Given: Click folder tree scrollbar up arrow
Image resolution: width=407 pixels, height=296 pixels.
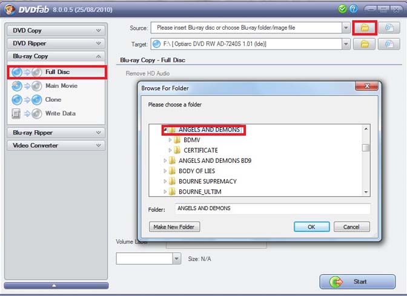Looking at the screenshot, I should (366, 129).
